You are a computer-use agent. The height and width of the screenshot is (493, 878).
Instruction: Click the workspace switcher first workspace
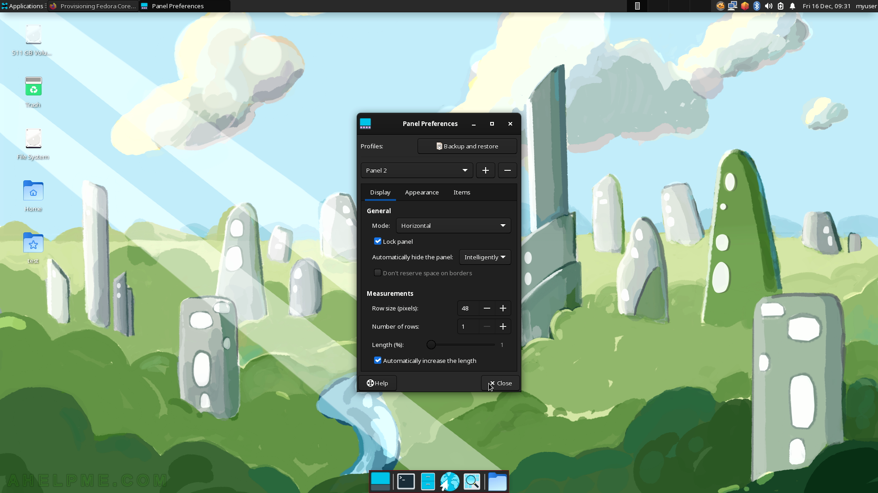[637, 6]
